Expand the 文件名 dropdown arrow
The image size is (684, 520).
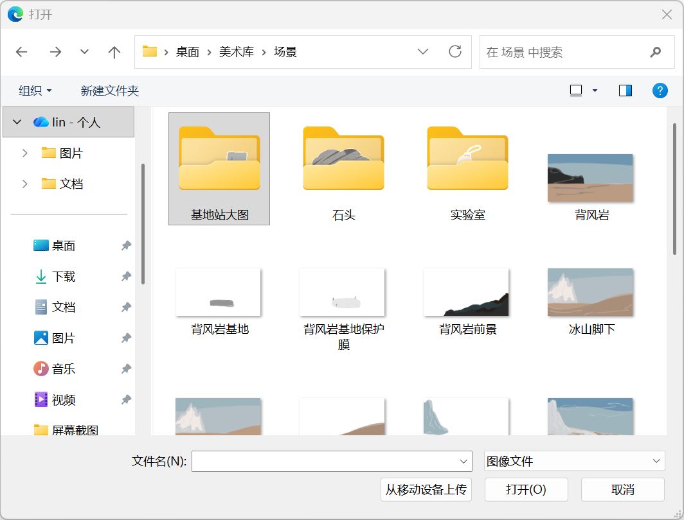[464, 461]
